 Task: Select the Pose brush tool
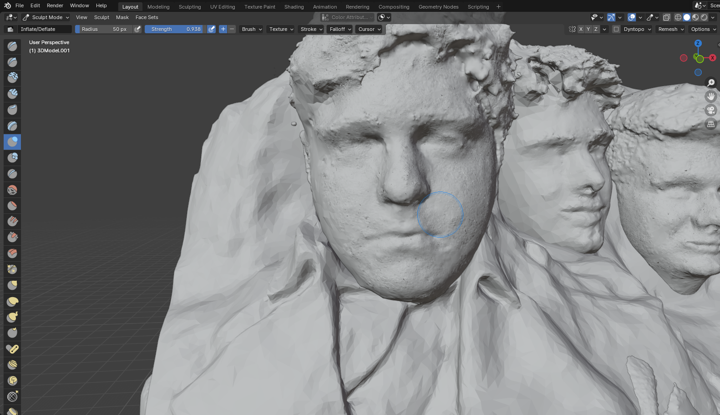[12, 349]
